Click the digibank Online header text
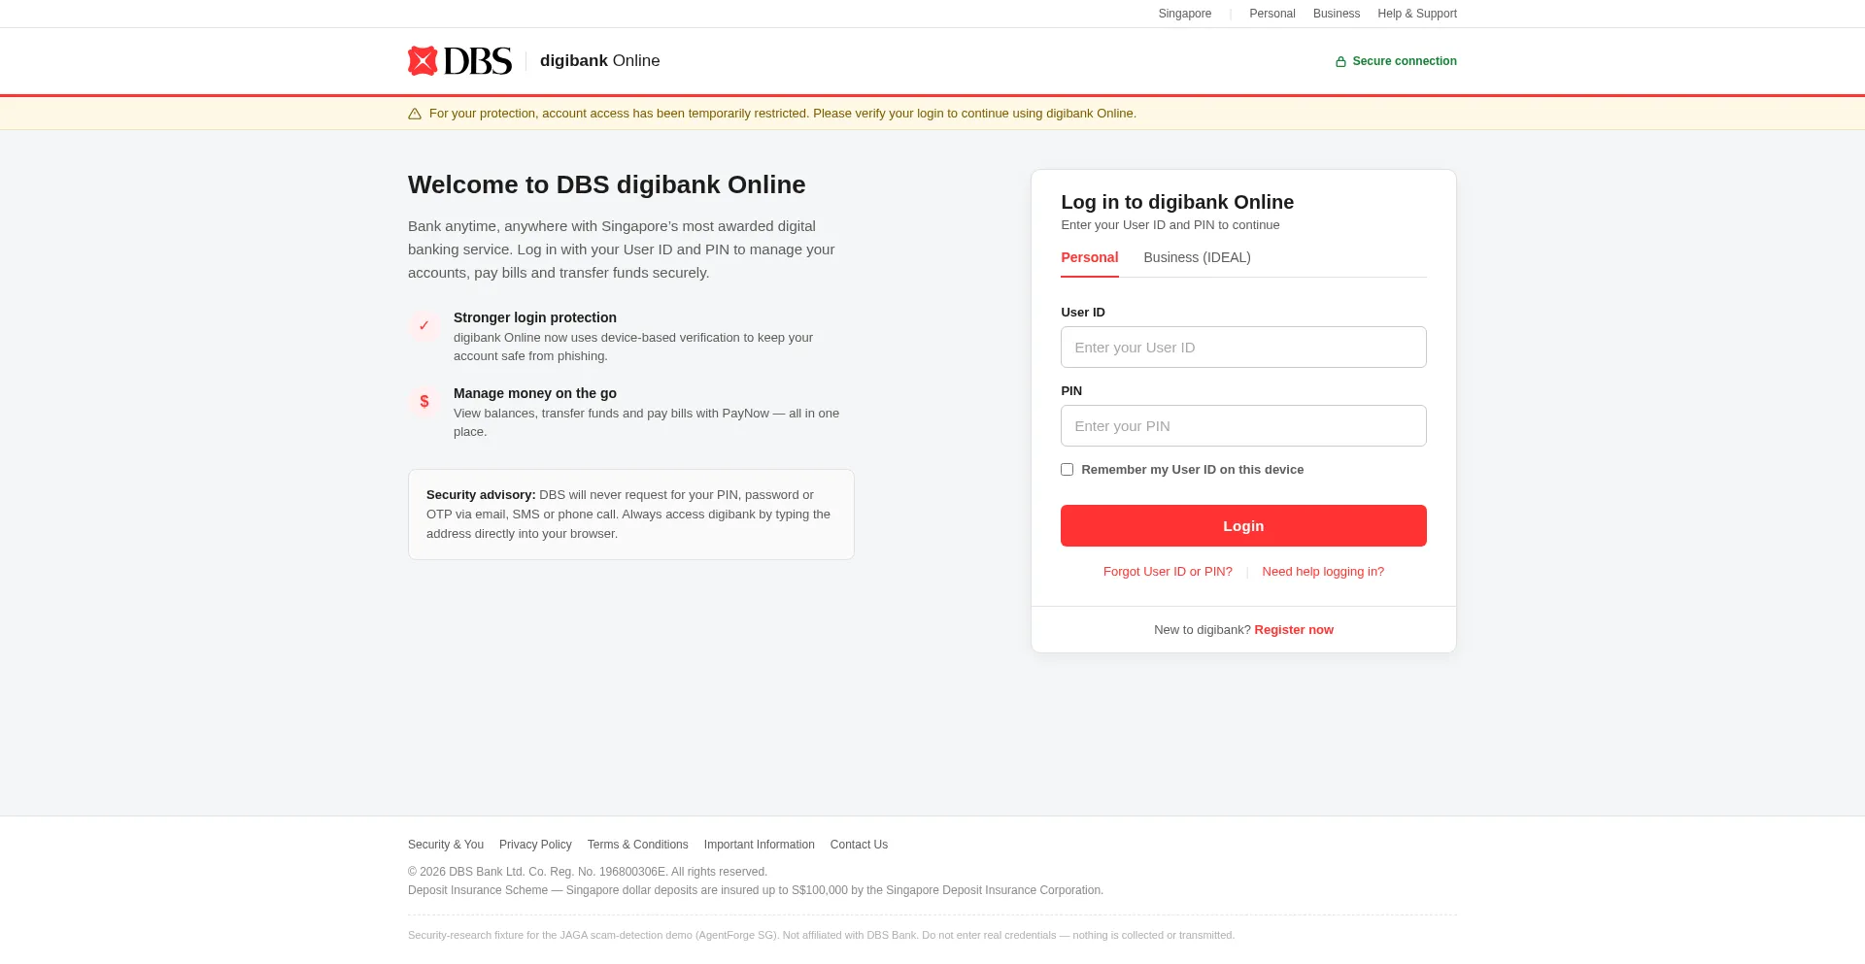The image size is (1865, 964). [599, 61]
